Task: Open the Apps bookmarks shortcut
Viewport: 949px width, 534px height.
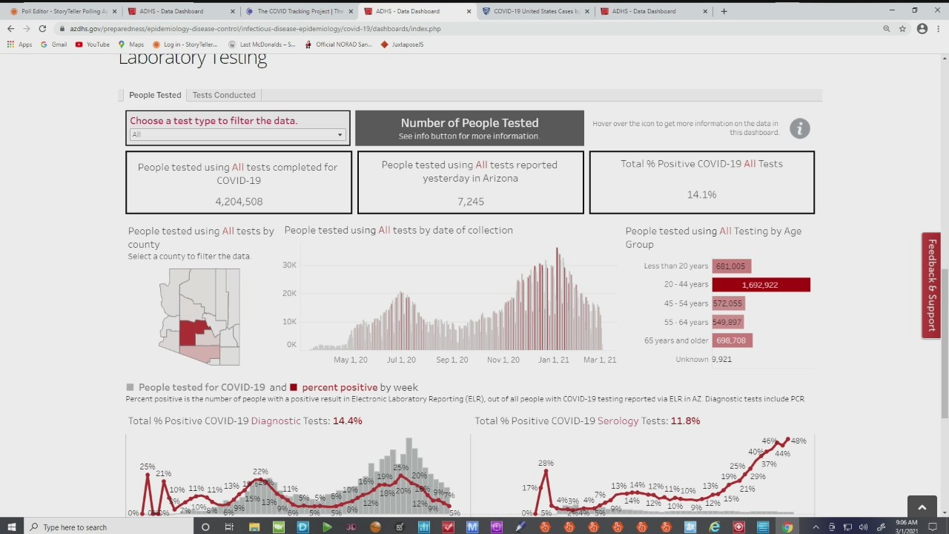Action: pos(19,44)
